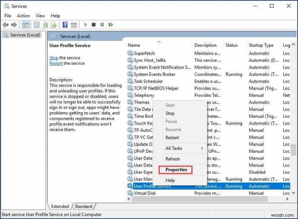Switch to the Standard tab

[83, 206]
